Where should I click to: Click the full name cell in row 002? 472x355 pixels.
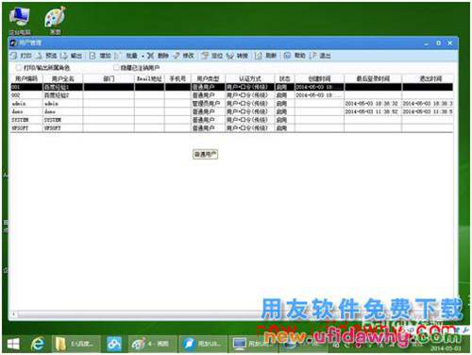pyautogui.click(x=62, y=95)
